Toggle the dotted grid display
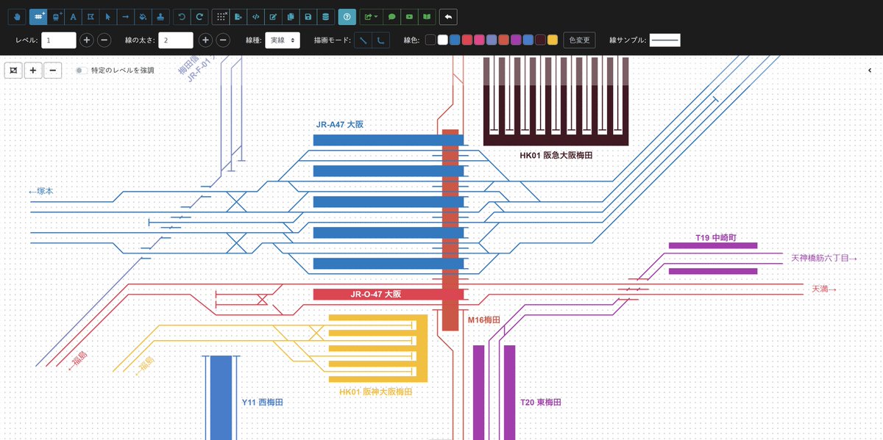This screenshot has width=883, height=440. click(221, 16)
